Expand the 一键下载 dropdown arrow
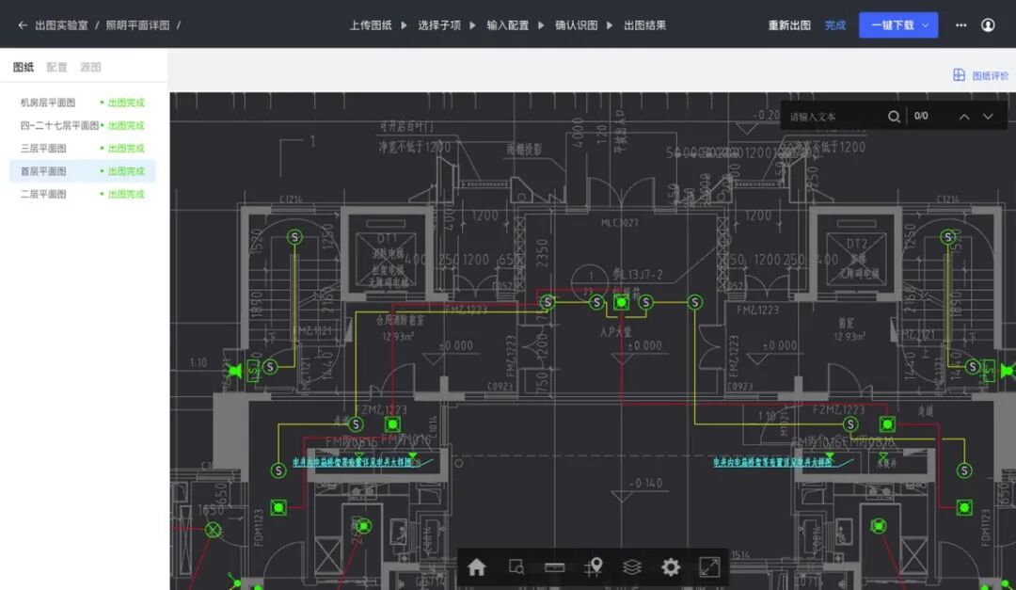The height and width of the screenshot is (590, 1016). pos(926,25)
